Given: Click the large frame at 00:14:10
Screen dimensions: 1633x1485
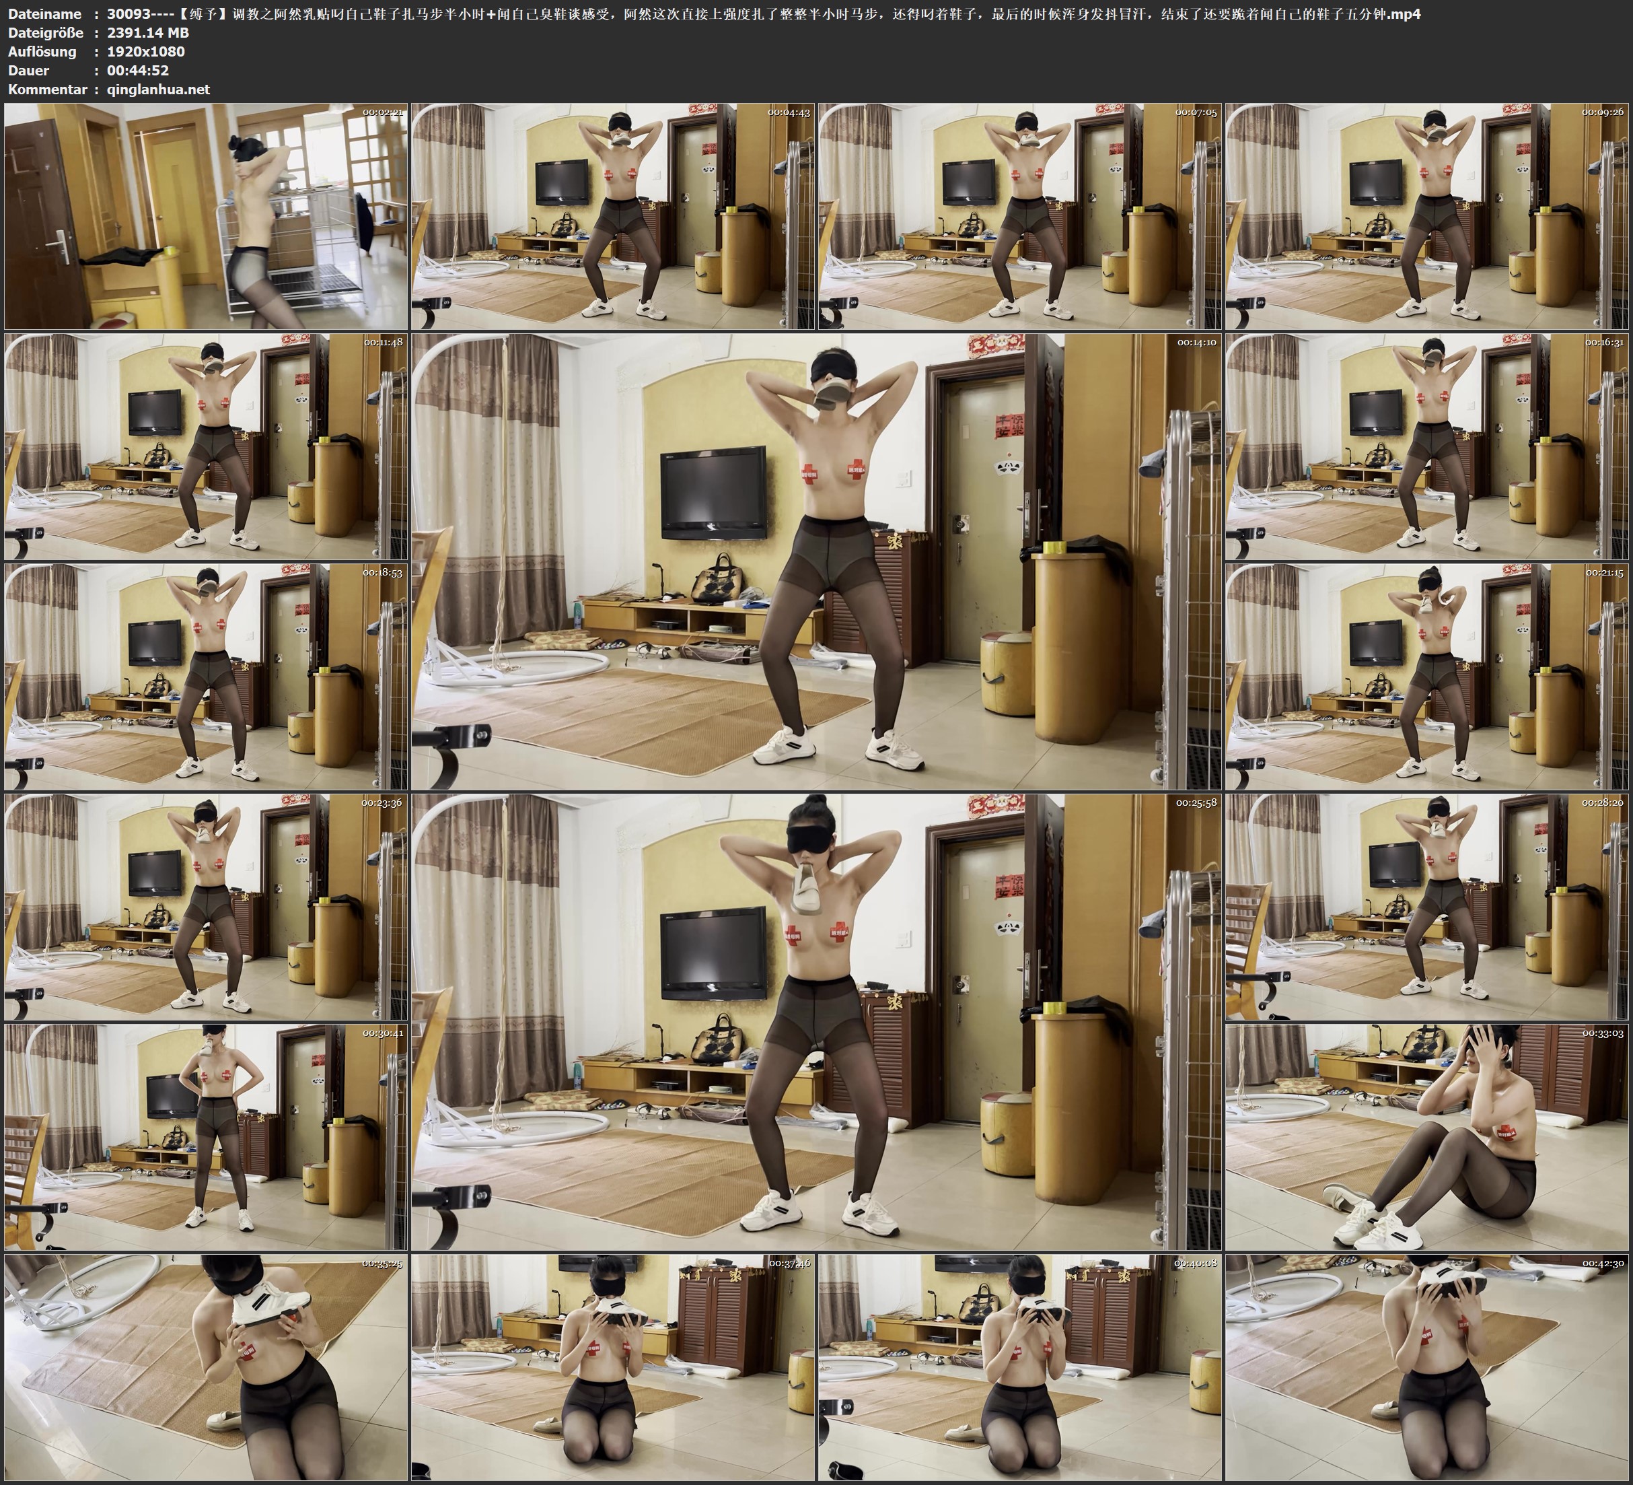Looking at the screenshot, I should 815,561.
